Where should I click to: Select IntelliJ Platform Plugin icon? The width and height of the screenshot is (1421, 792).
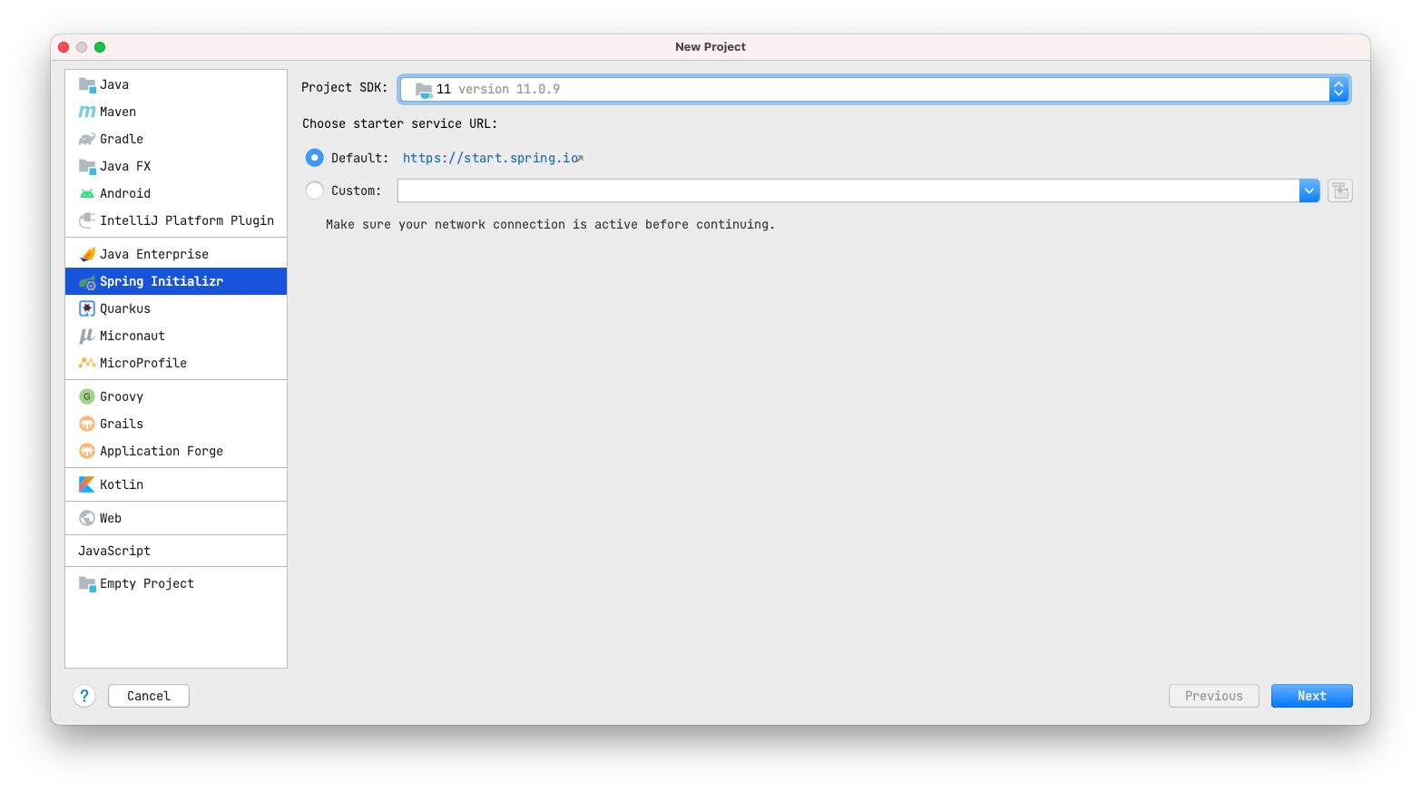pyautogui.click(x=87, y=220)
